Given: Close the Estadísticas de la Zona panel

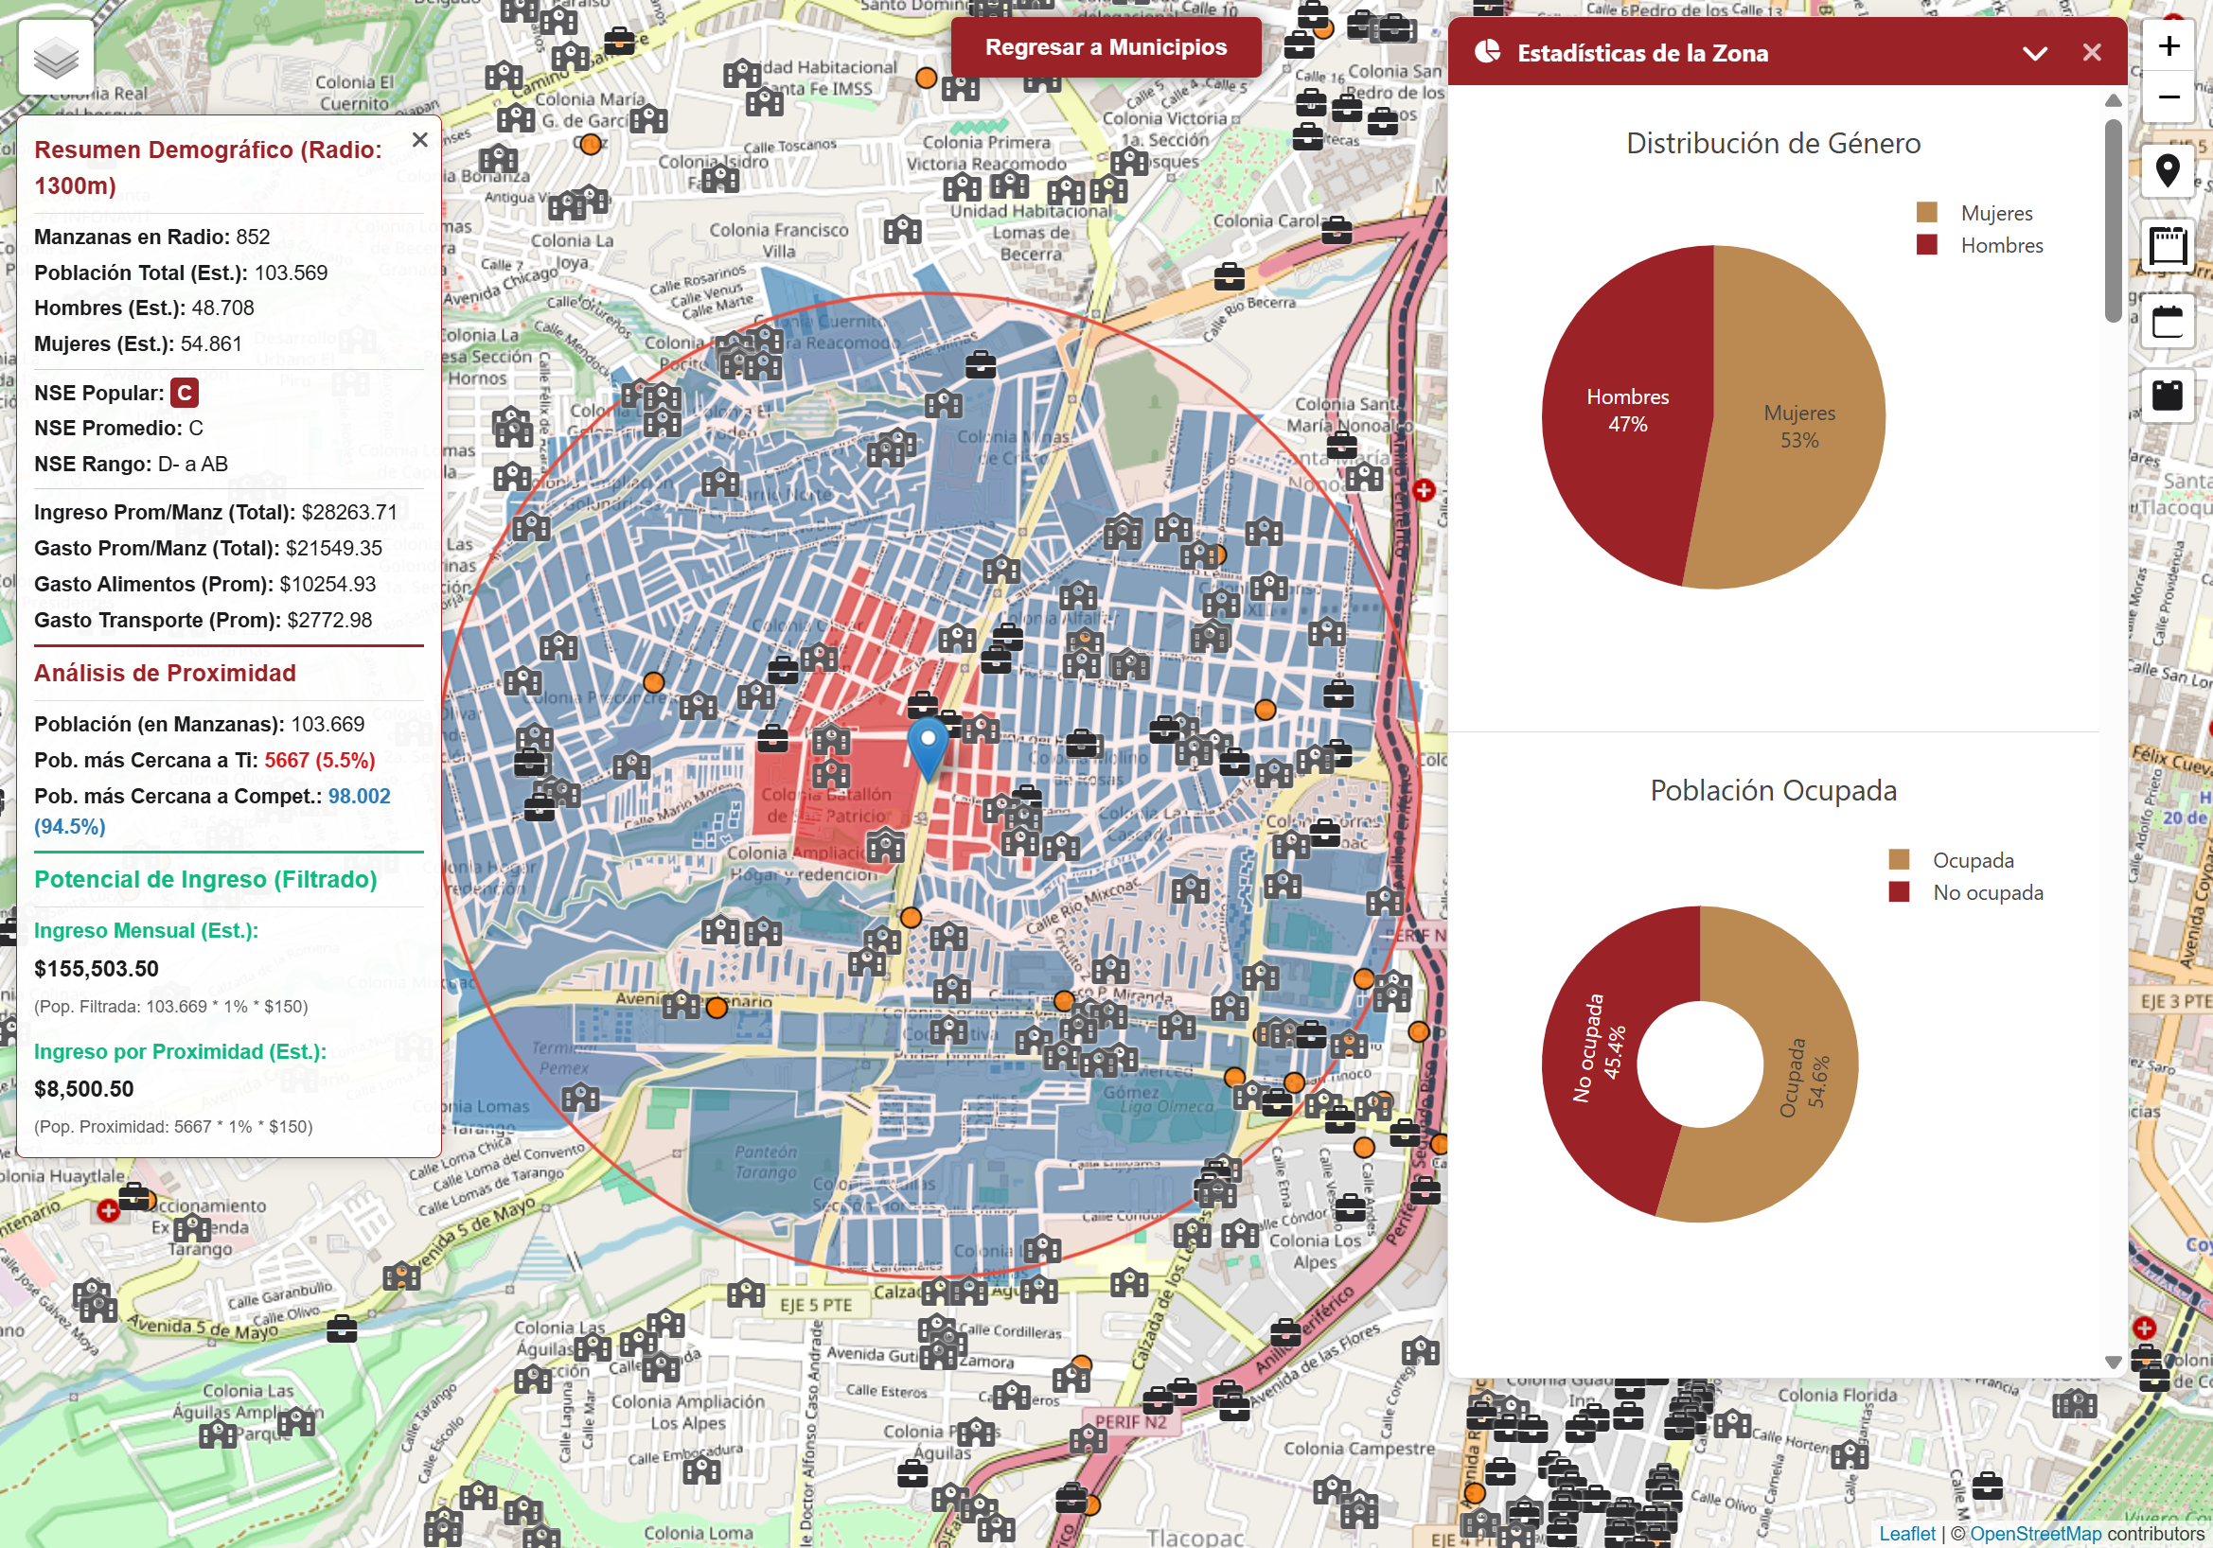Looking at the screenshot, I should pos(2091,53).
